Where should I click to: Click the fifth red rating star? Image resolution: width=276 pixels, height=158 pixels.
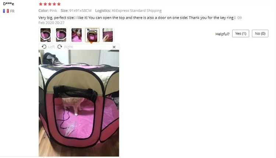pyautogui.click(x=59, y=4)
